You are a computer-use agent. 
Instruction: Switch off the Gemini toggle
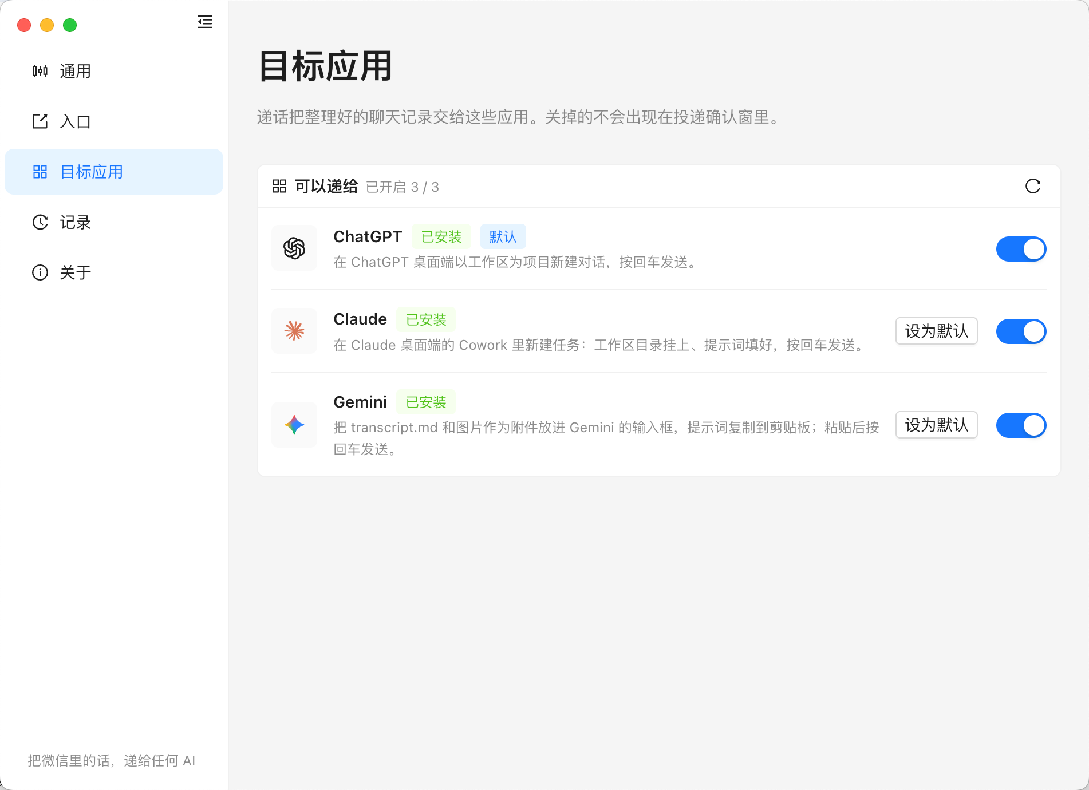click(1021, 425)
